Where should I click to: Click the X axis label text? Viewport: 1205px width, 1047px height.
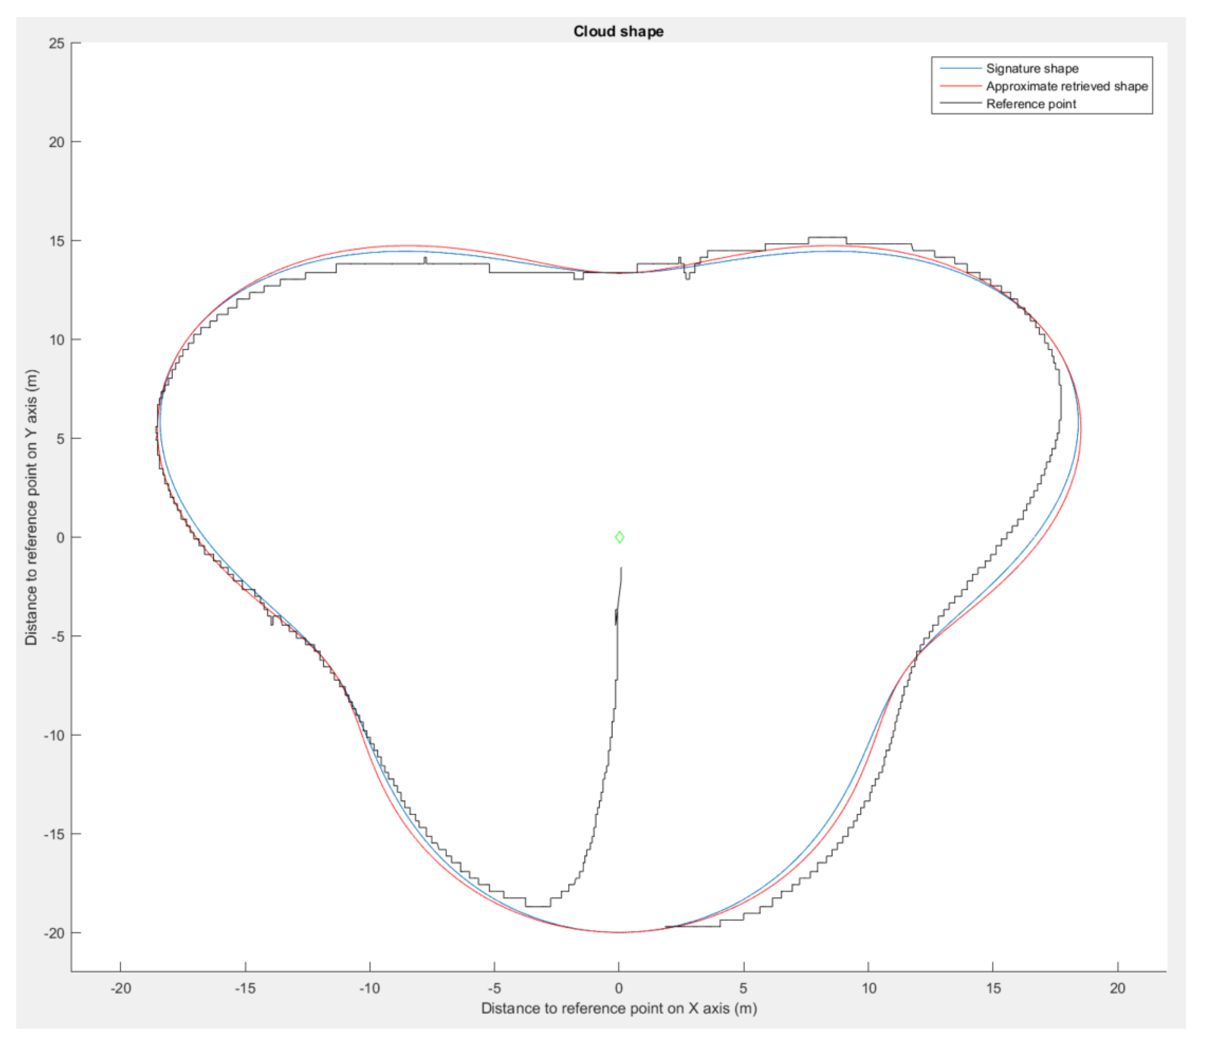point(619,1008)
